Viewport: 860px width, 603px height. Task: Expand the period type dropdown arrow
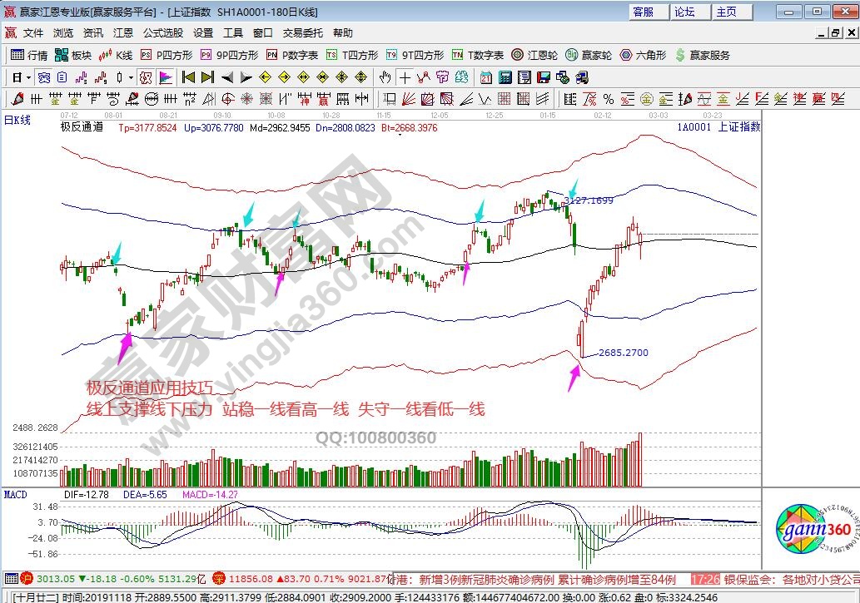[27, 77]
